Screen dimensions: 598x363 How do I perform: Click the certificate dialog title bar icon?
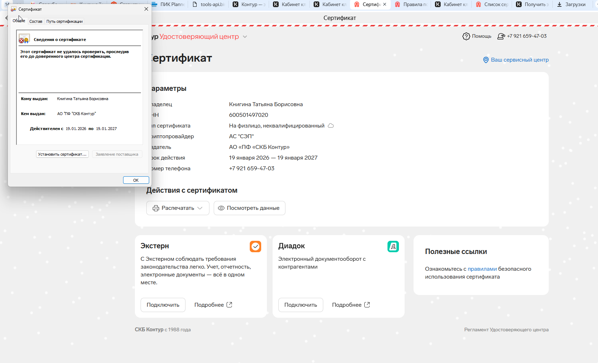(14, 9)
